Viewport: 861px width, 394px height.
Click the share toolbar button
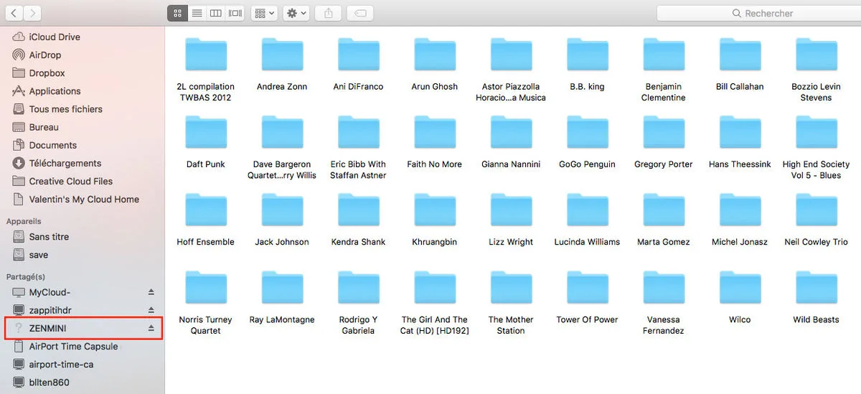(329, 13)
